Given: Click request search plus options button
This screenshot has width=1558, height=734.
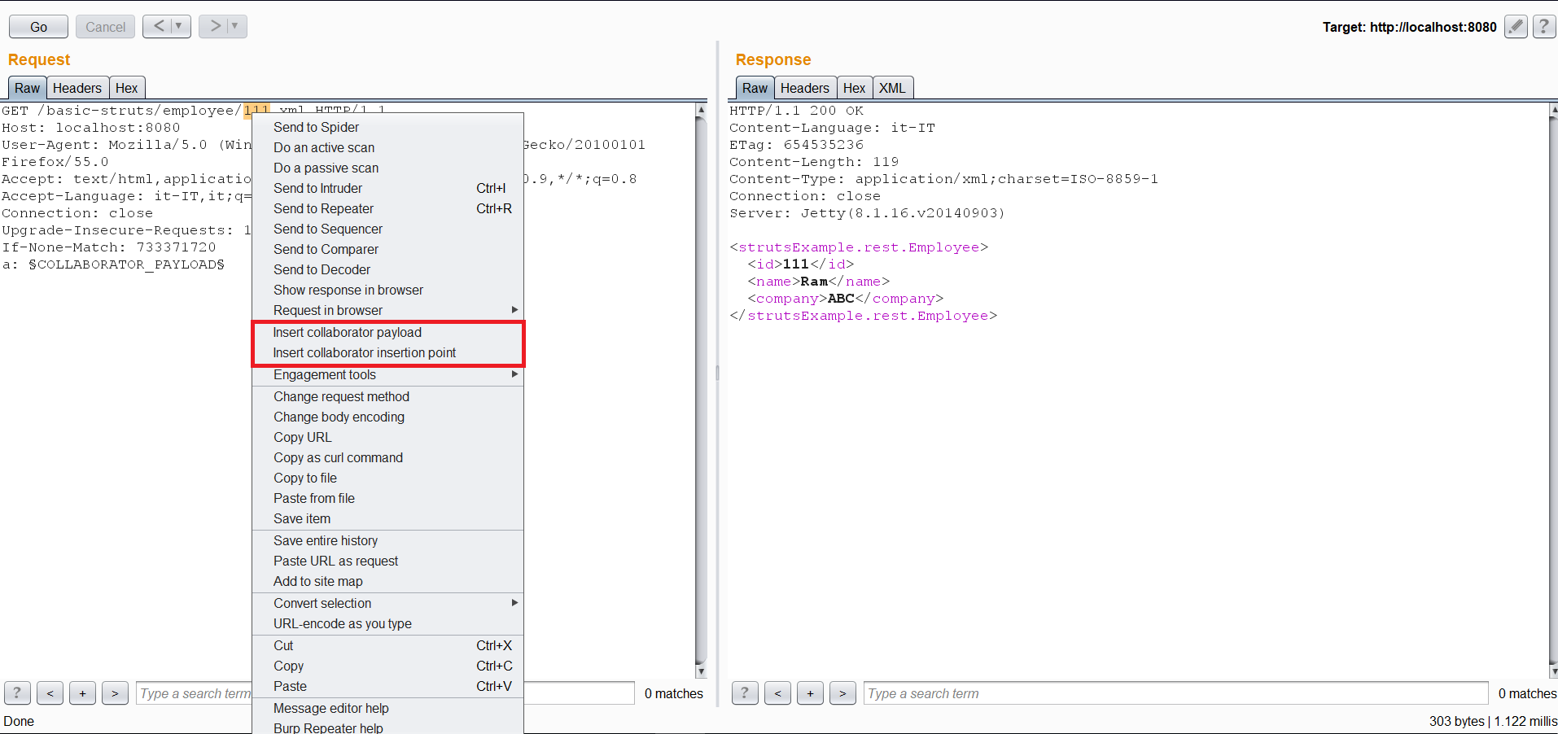Looking at the screenshot, I should pyautogui.click(x=82, y=693).
